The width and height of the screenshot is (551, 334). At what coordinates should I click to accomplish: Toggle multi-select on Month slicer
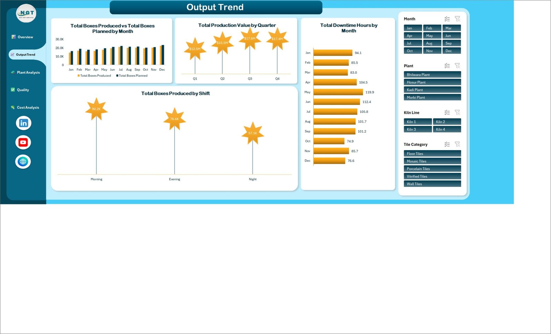(447, 19)
